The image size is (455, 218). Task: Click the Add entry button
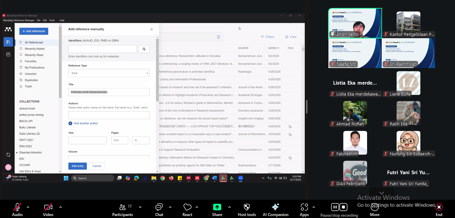coord(78,166)
